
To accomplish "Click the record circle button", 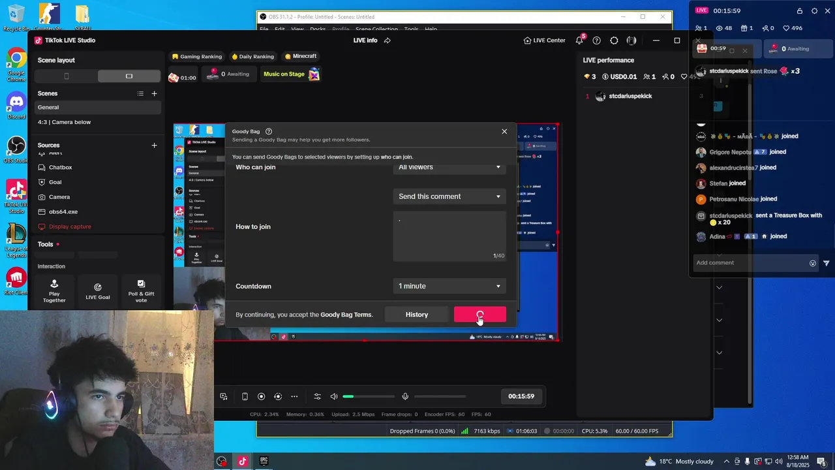I will click(x=262, y=396).
